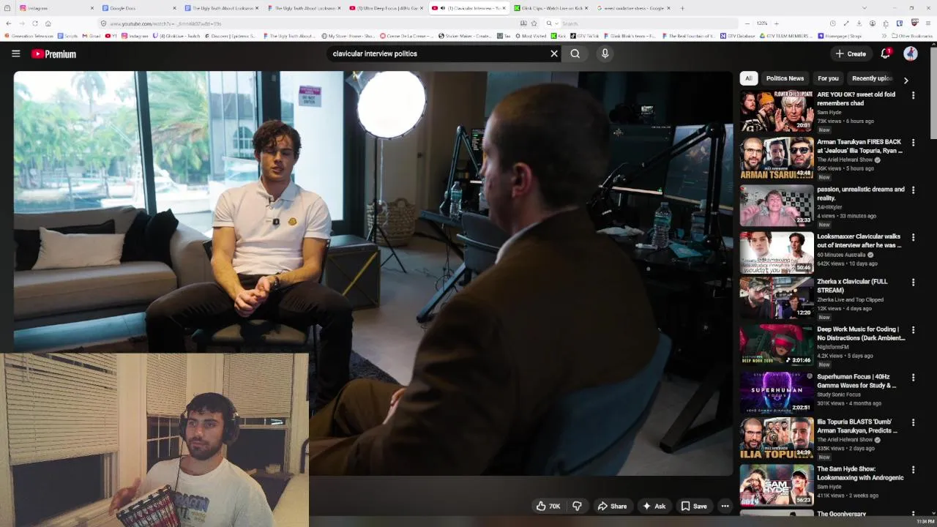Open the Create button
937x527 pixels.
coord(851,53)
